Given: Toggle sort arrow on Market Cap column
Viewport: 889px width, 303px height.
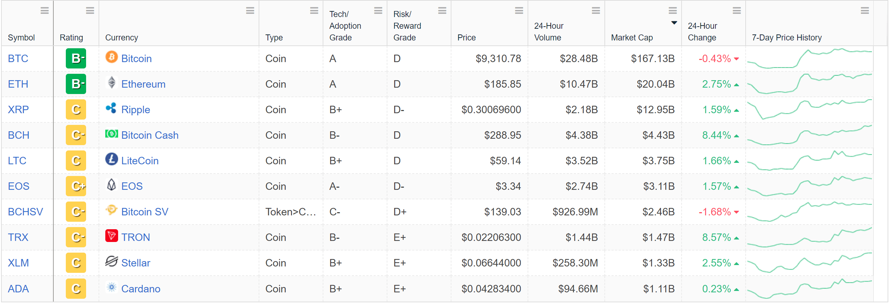Looking at the screenshot, I should [674, 23].
